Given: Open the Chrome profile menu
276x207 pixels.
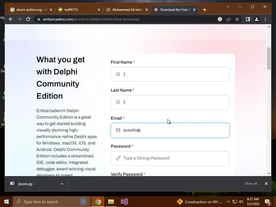Looking at the screenshot, I should pos(257,19).
